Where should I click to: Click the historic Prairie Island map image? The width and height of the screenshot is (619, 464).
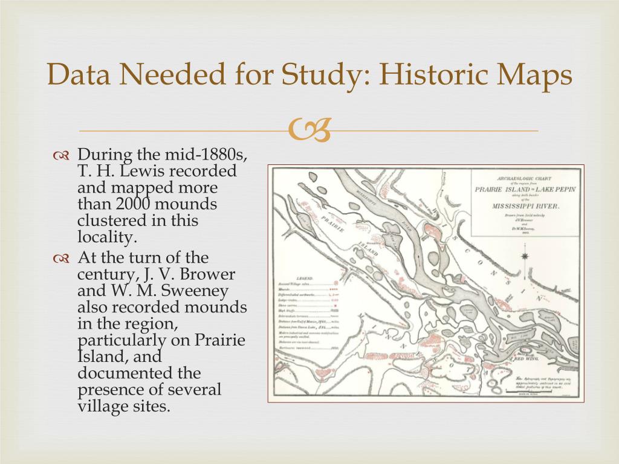(426, 284)
